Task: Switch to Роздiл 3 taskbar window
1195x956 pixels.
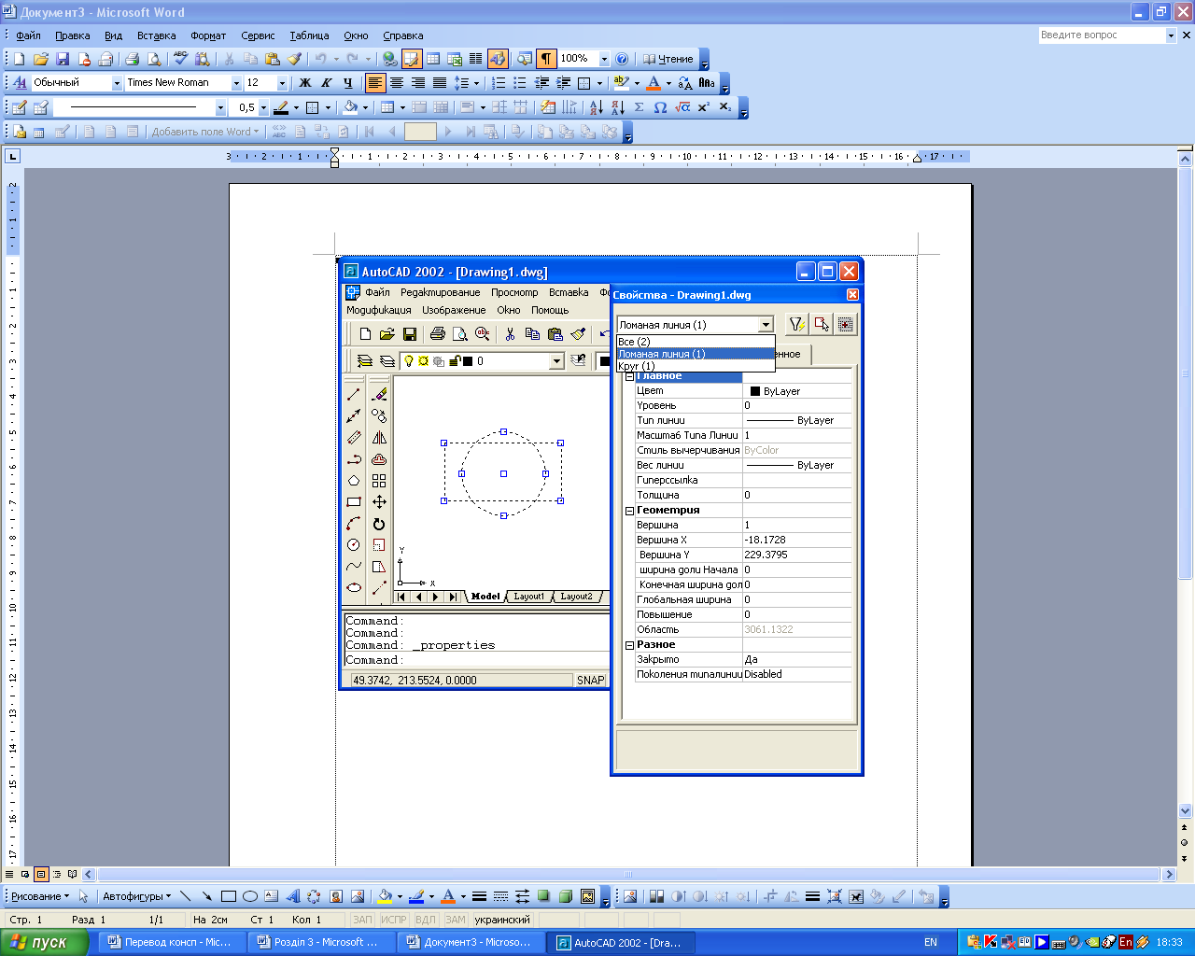Action: click(321, 942)
